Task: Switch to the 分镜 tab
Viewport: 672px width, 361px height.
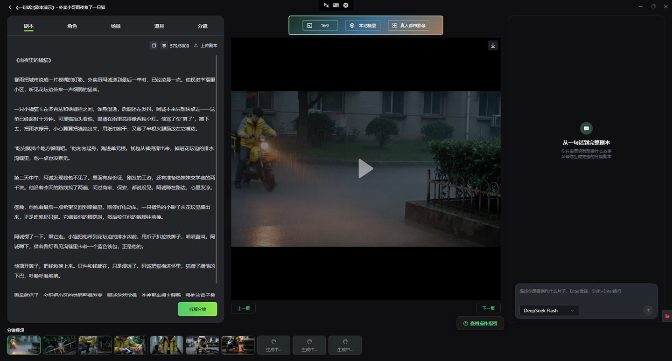Action: [203, 26]
